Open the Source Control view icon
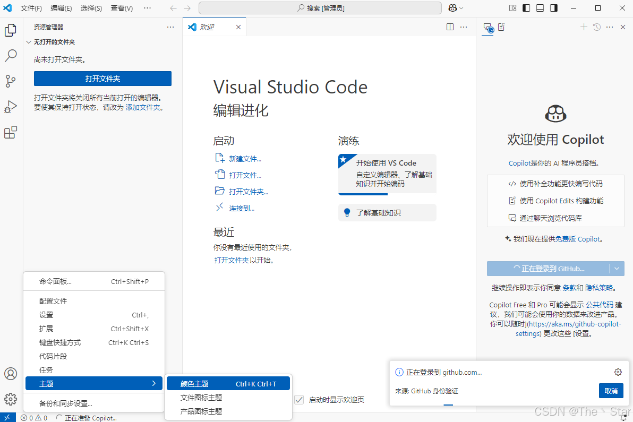This screenshot has height=422, width=633. 11,81
